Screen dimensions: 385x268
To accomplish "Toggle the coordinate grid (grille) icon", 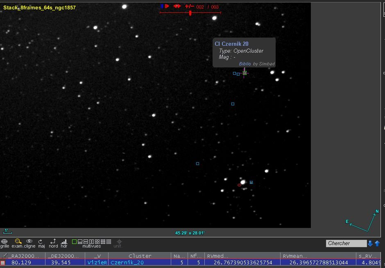I will [5, 241].
